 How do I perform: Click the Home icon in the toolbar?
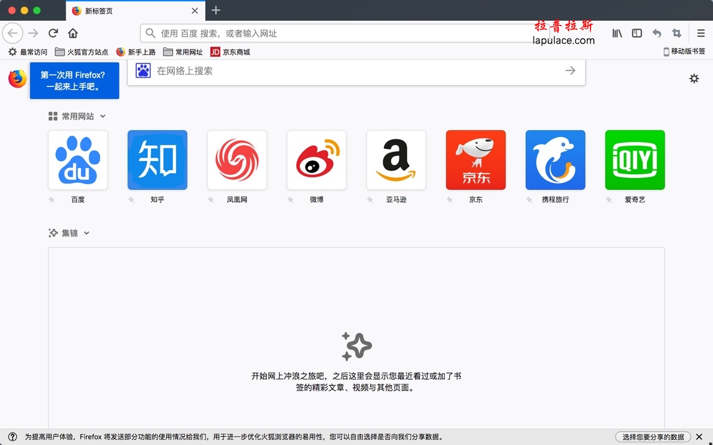coord(73,33)
